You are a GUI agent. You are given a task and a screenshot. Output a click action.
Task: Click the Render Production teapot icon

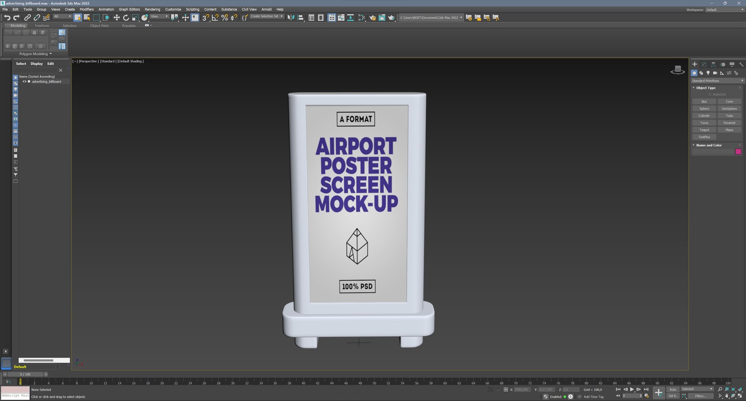[x=391, y=17]
